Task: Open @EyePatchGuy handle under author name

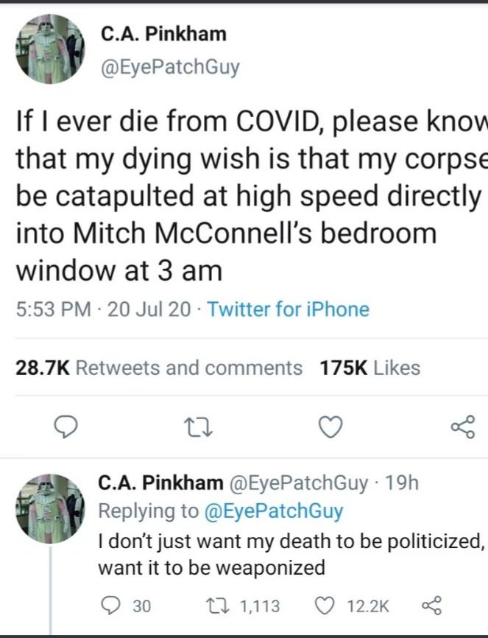Action: click(170, 68)
